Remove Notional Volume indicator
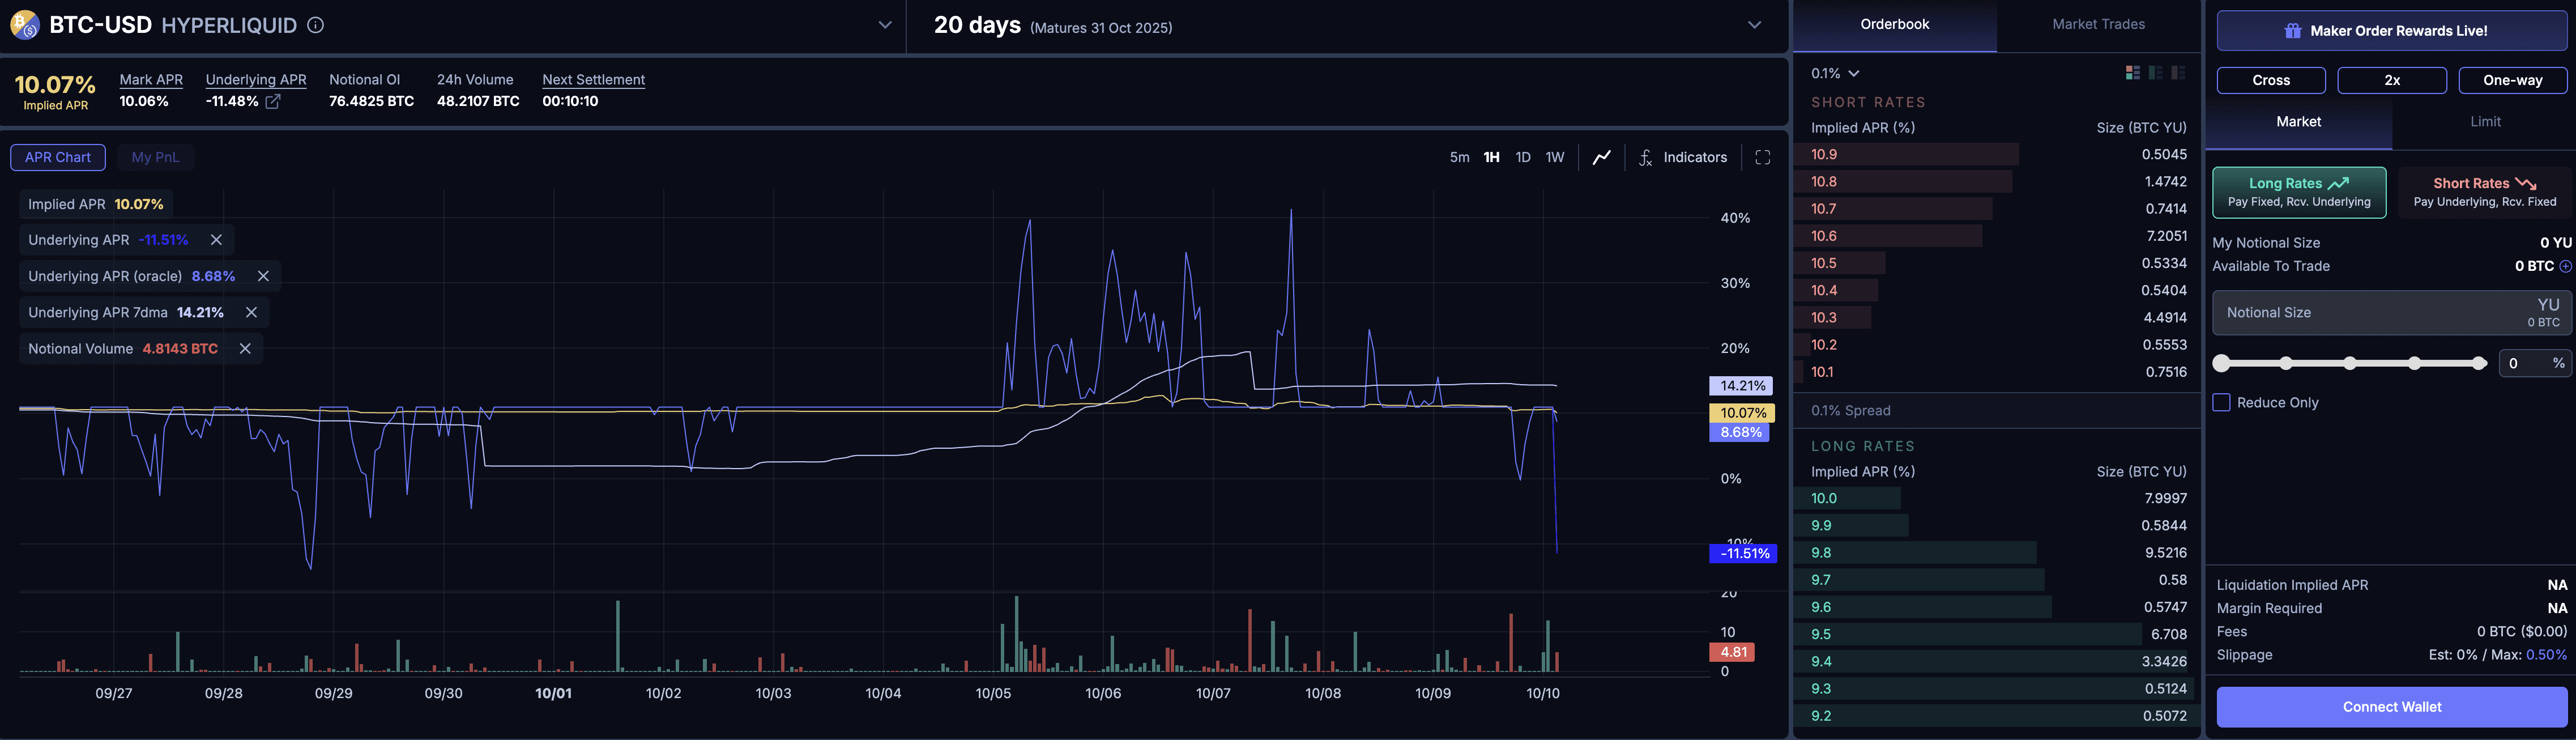2576x740 pixels. click(x=245, y=348)
